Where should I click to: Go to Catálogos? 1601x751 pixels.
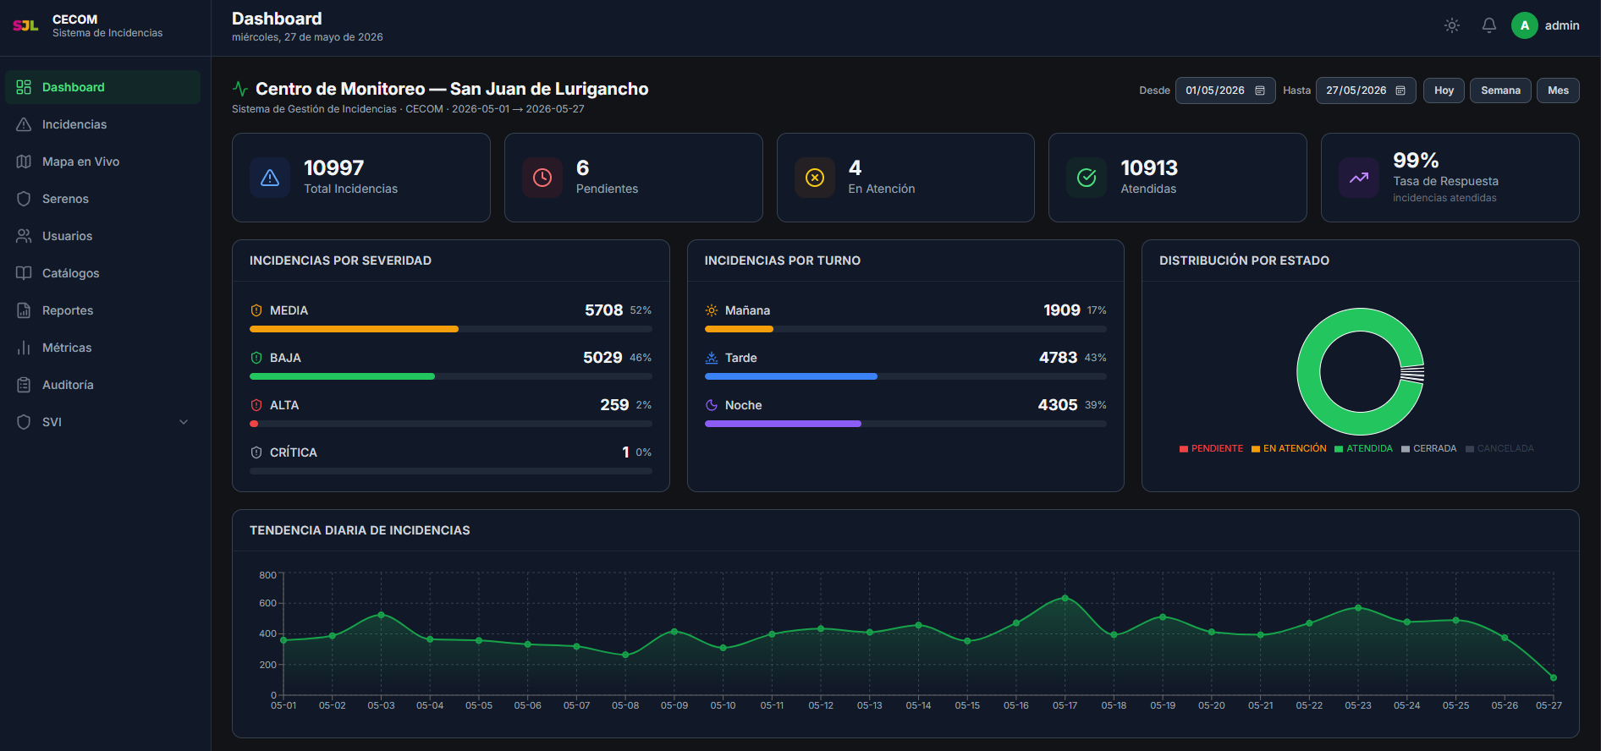(x=103, y=273)
